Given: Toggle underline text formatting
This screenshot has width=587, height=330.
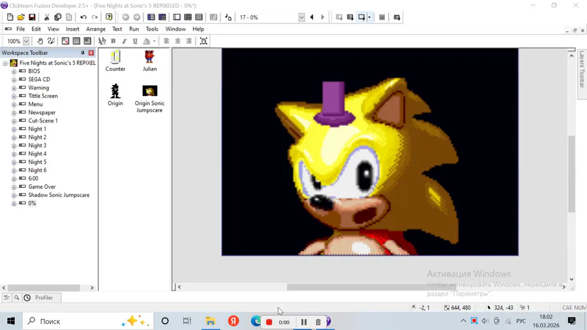Looking at the screenshot, I should pos(135,41).
